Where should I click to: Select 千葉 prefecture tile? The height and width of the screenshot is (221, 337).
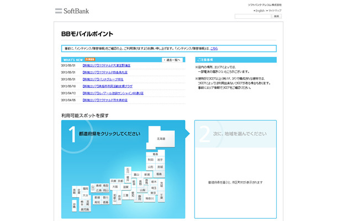pyautogui.click(x=161, y=196)
